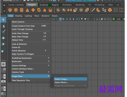Click the Separate shelf icon beside Combine
127x97 pixels.
pyautogui.click(x=64, y=10)
